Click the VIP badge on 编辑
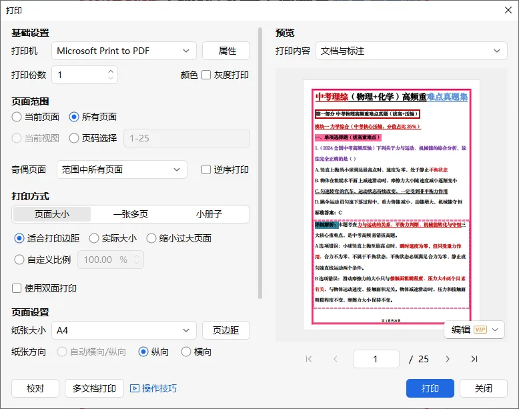Image resolution: width=519 pixels, height=409 pixels. pos(480,330)
